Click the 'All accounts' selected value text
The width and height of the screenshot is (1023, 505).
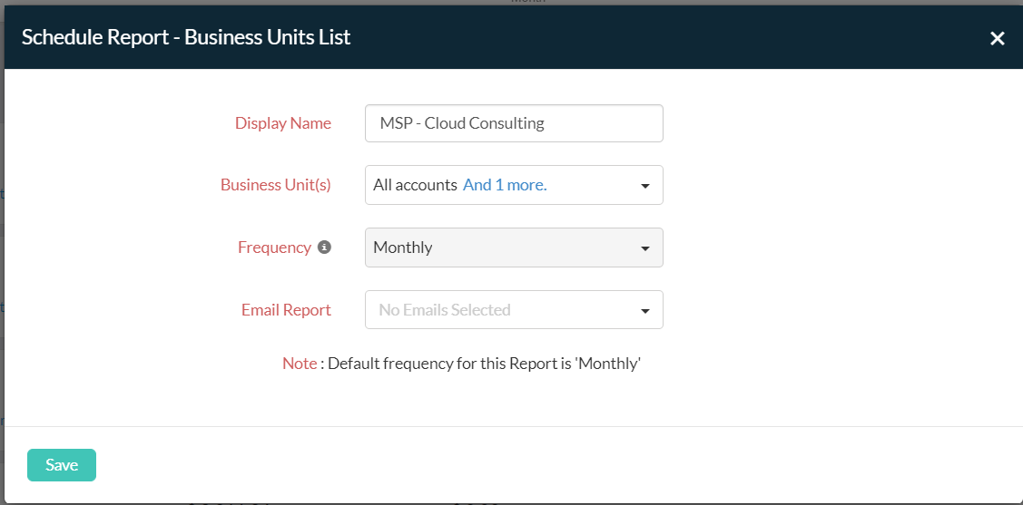(x=415, y=185)
